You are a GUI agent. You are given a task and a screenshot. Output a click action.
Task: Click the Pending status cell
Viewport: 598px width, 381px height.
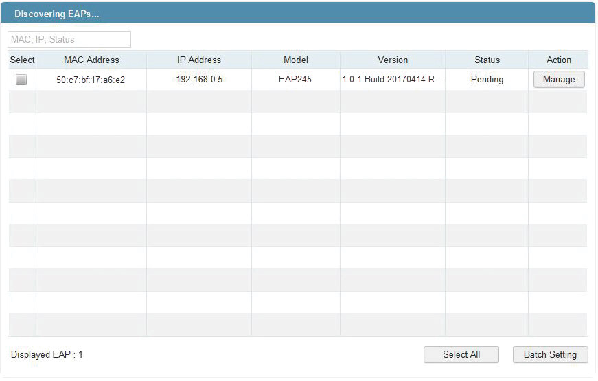pyautogui.click(x=487, y=80)
